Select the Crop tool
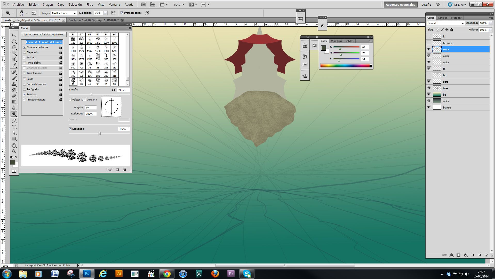Viewport: 495px width, 279px height. pos(14,59)
